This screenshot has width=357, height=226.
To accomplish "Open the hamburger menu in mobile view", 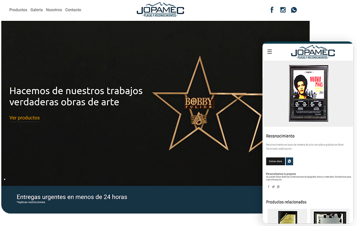I will (270, 52).
